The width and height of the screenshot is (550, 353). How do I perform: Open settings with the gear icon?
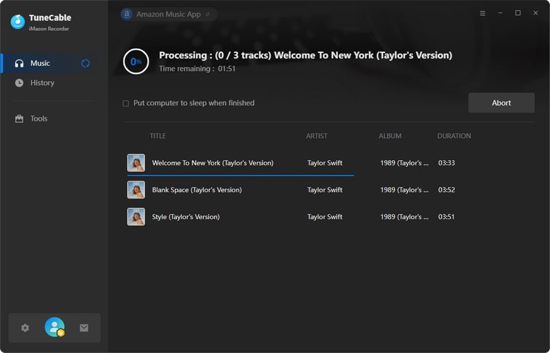pos(25,328)
